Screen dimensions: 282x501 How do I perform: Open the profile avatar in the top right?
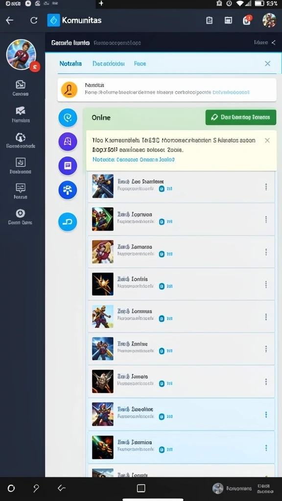point(269,20)
